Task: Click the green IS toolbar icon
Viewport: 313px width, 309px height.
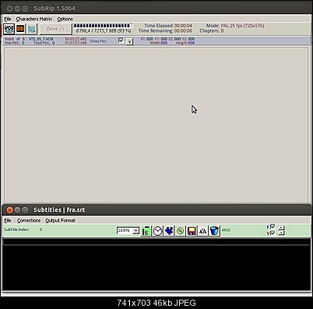Action: pos(146,231)
